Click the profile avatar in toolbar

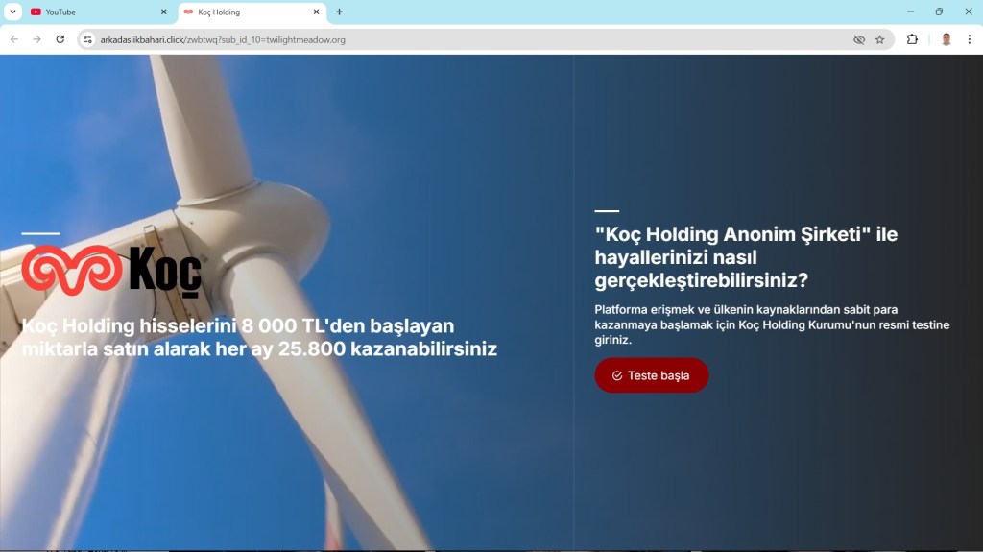click(x=946, y=39)
